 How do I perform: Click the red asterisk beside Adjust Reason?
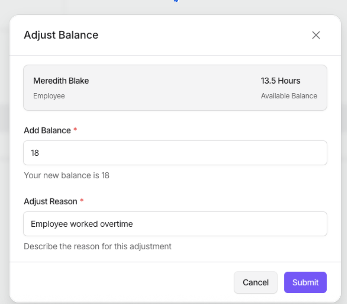82,201
